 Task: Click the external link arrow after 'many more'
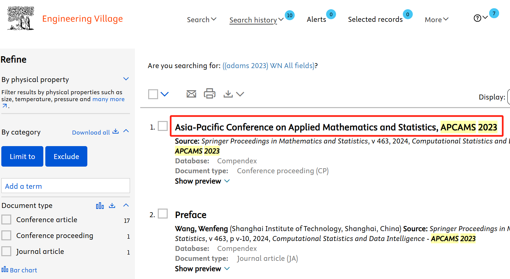click(5, 106)
